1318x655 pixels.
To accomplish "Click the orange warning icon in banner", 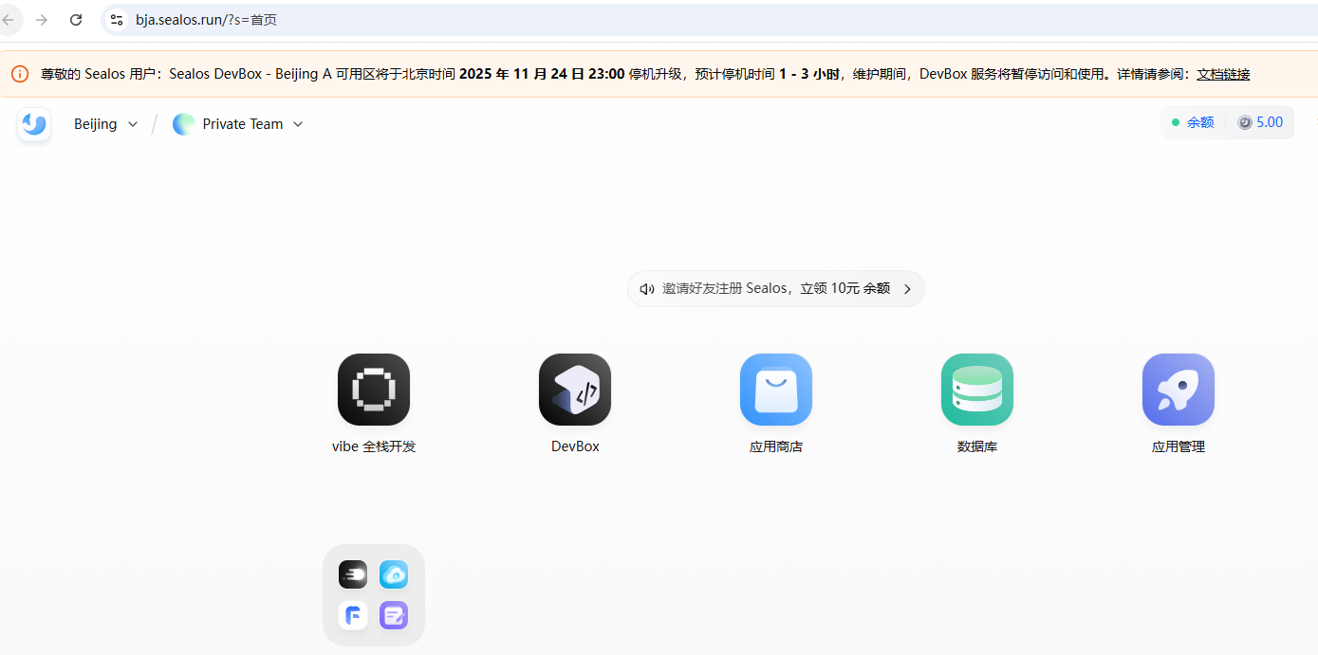I will [20, 74].
